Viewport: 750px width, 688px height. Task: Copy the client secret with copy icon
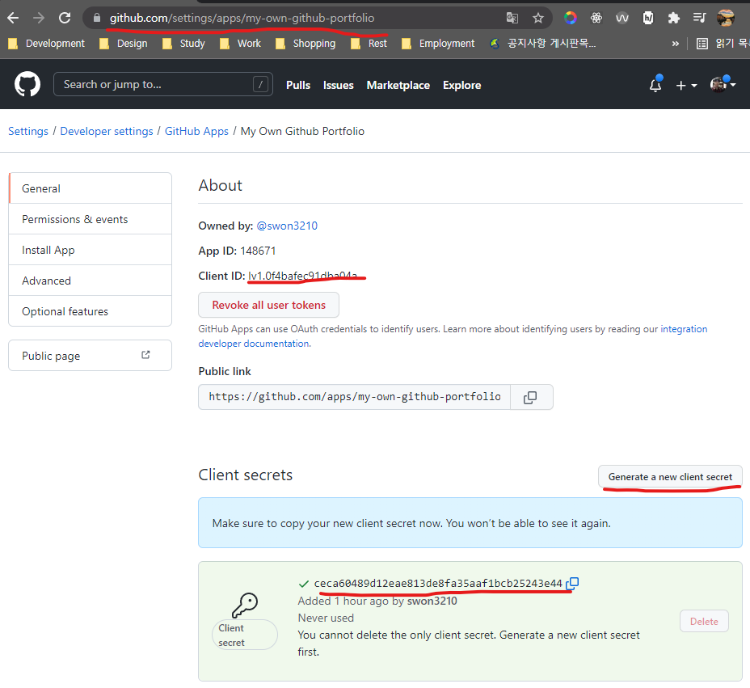tap(572, 583)
